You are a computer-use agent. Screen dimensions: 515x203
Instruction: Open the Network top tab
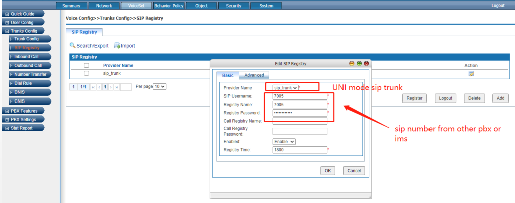click(104, 6)
